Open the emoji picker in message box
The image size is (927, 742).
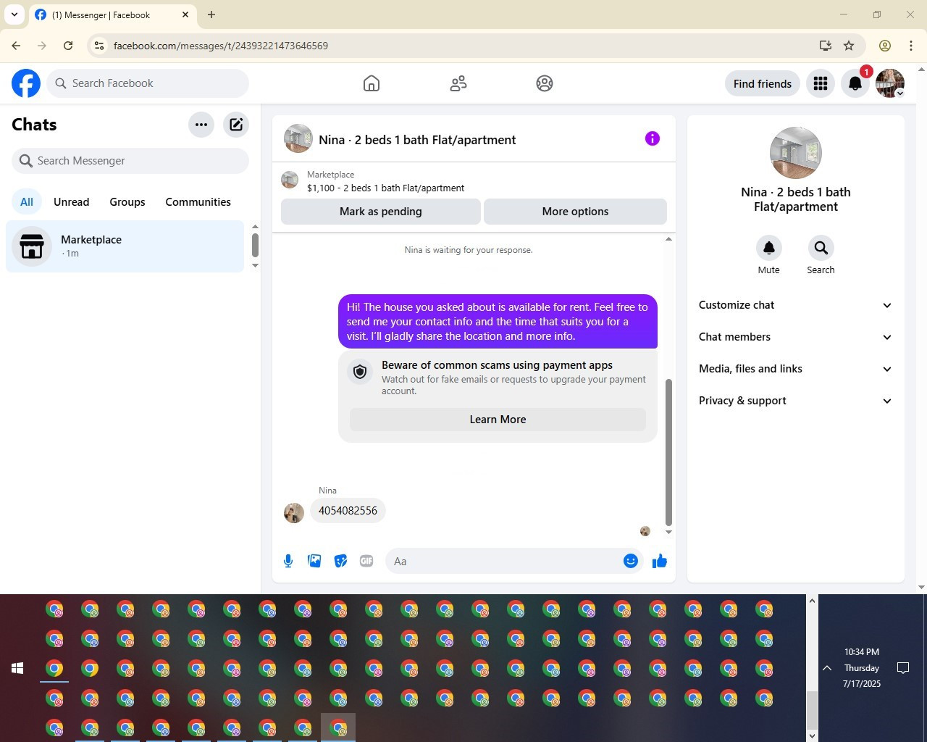[631, 561]
